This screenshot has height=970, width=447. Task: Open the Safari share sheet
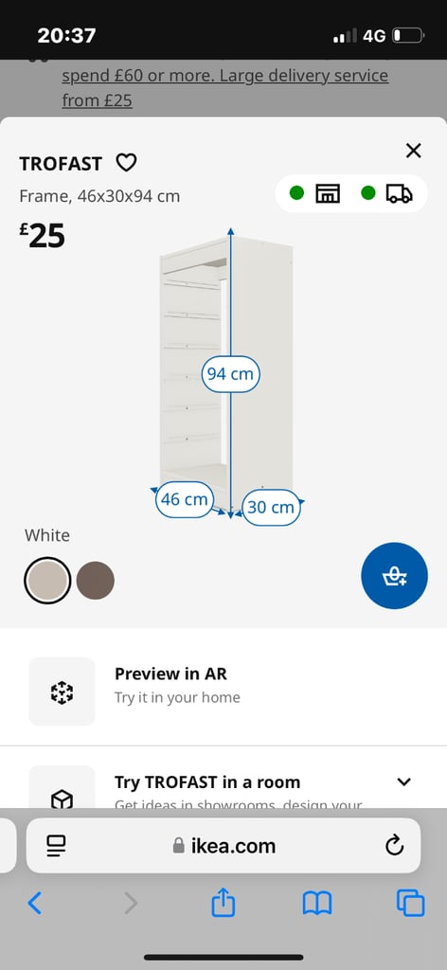click(x=223, y=903)
